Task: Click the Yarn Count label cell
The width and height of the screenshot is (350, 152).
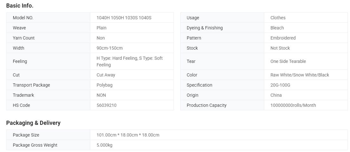Action: (x=48, y=38)
